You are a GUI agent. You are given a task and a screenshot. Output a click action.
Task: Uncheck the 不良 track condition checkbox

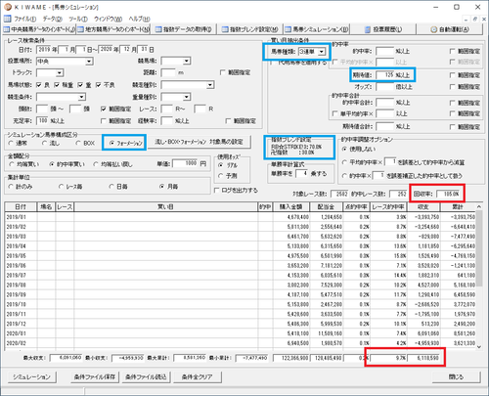coord(99,85)
